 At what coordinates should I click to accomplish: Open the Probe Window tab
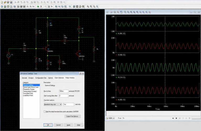pos(70,78)
